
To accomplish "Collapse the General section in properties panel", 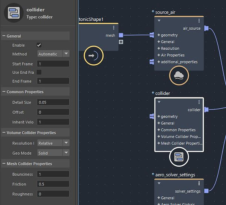I will [x=4, y=36].
